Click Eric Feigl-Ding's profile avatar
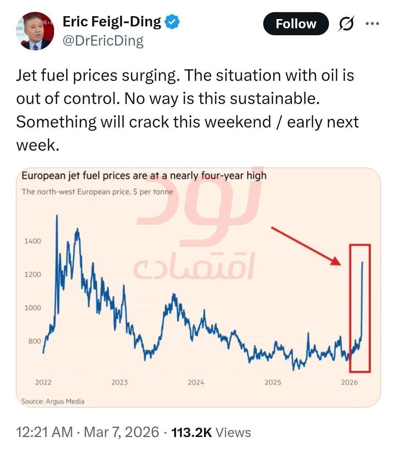Screen dimensions: 397x455 tap(35, 31)
